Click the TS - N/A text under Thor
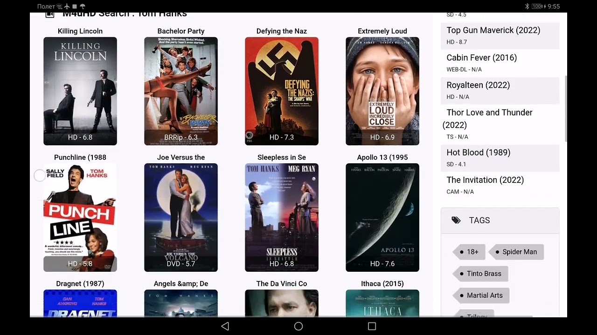Image resolution: width=597 pixels, height=335 pixels. tap(457, 137)
